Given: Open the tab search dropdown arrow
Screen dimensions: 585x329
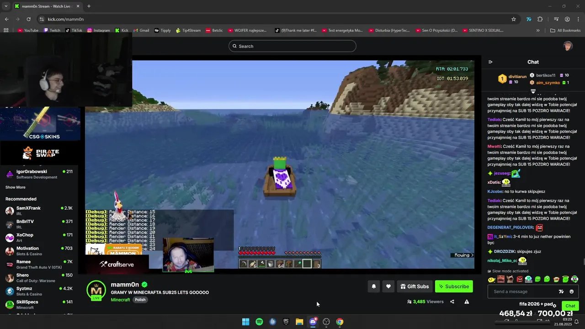Looking at the screenshot, I should click(6, 6).
